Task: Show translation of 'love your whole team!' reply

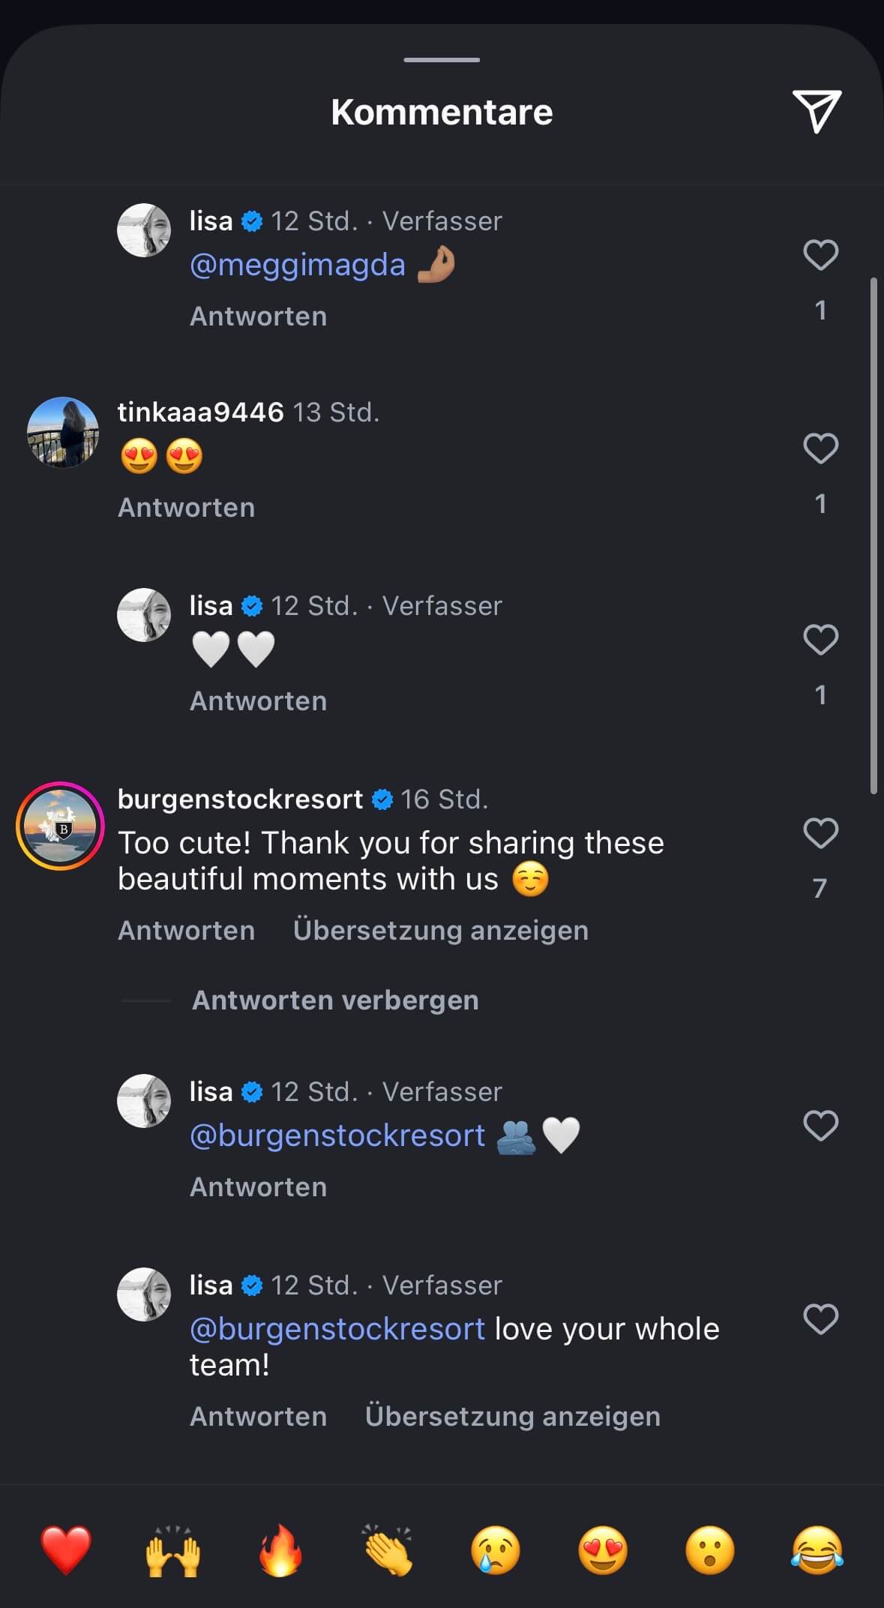Action: click(x=512, y=1416)
